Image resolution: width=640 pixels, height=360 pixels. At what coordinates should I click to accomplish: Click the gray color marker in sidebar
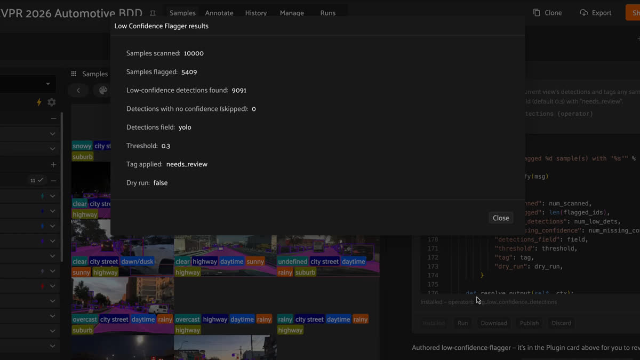point(42,271)
